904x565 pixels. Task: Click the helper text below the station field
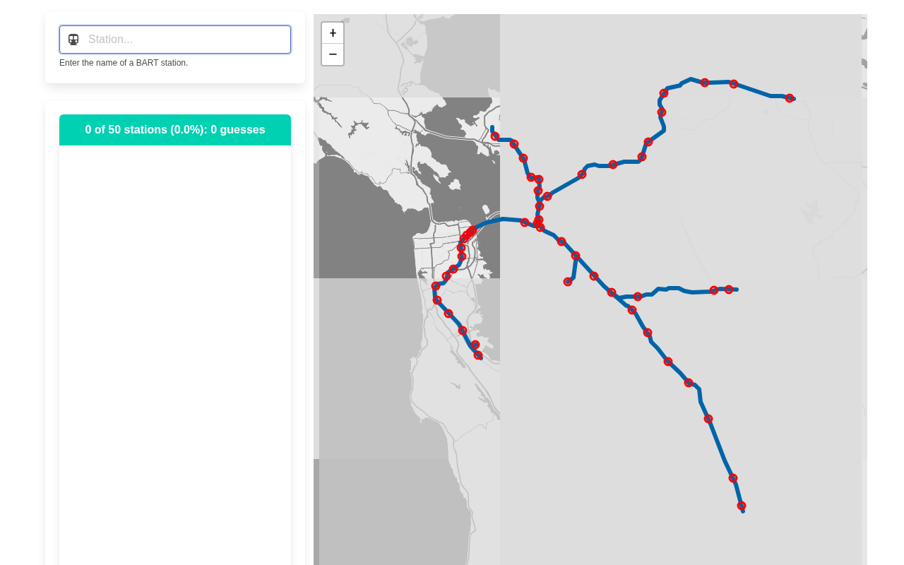coord(124,63)
